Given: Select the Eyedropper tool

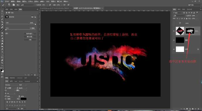Looking at the screenshot, I should tap(2, 25).
